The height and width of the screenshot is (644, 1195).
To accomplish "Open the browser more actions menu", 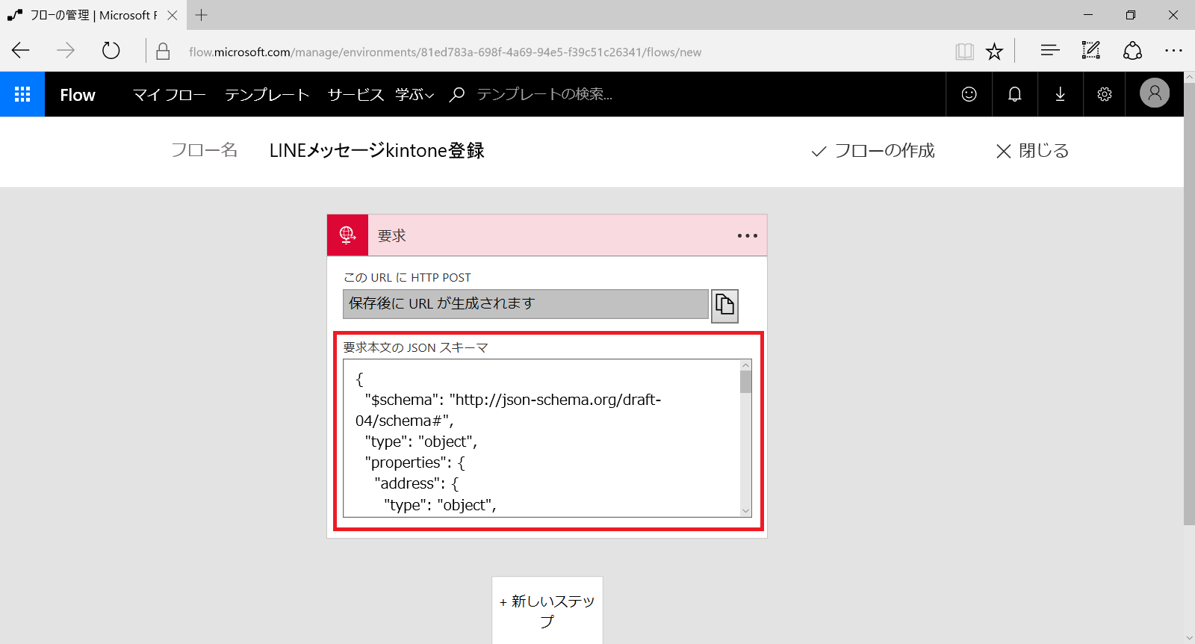I will [1173, 51].
